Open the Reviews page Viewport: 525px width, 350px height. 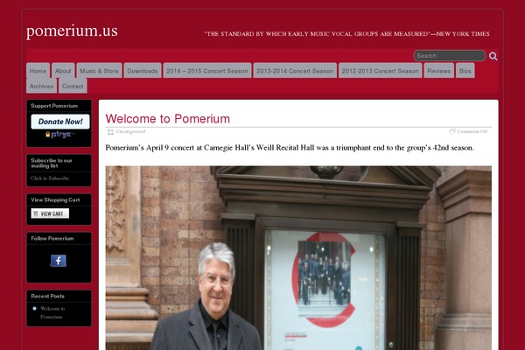[439, 71]
